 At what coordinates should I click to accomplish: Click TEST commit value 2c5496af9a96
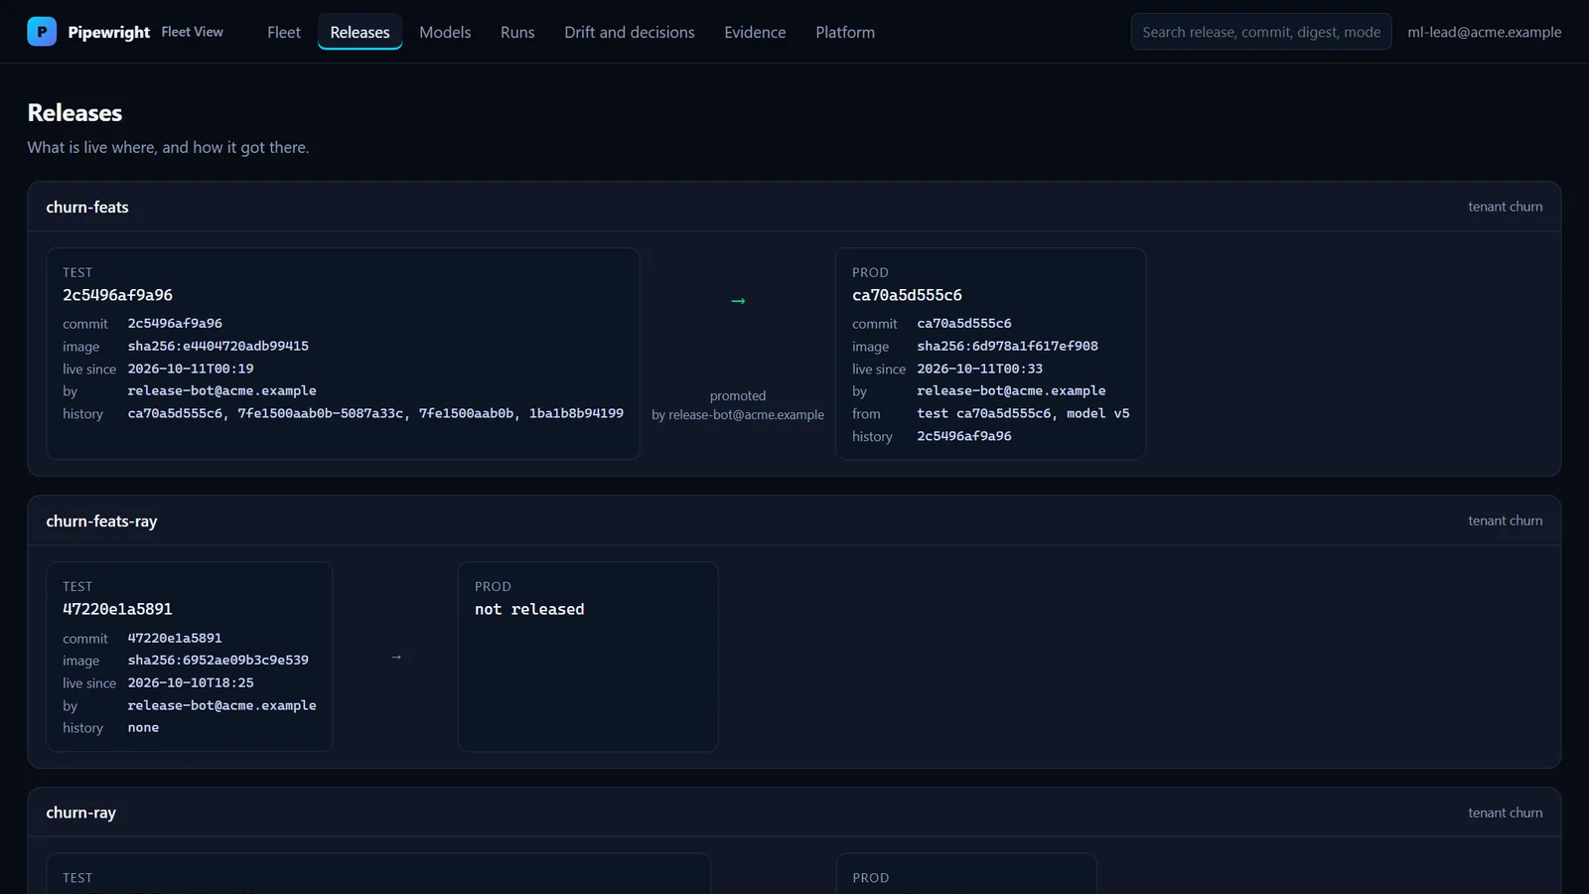click(x=175, y=323)
